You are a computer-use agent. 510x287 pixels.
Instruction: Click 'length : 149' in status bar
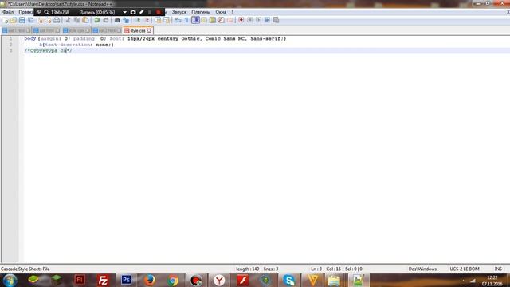(248, 269)
